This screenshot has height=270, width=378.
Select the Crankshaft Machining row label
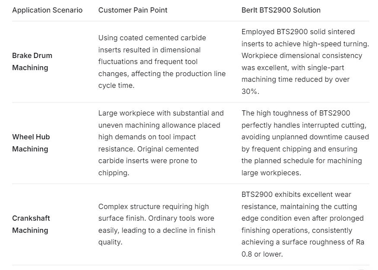tap(31, 224)
